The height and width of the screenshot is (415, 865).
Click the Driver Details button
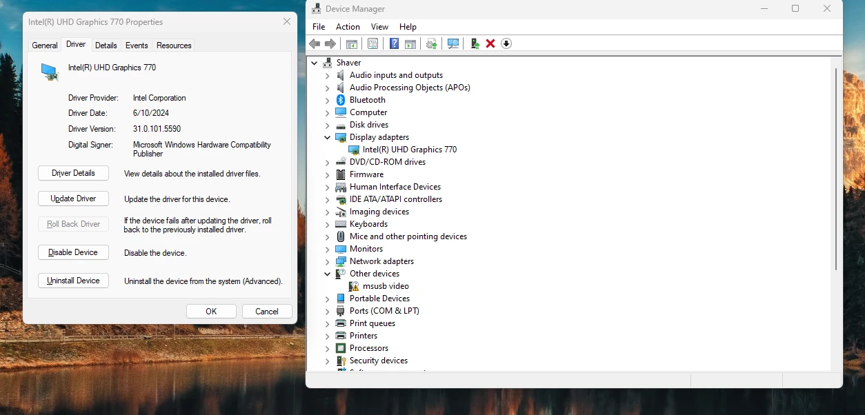point(73,173)
